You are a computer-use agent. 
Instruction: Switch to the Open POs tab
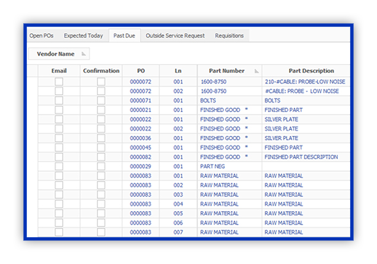(42, 36)
